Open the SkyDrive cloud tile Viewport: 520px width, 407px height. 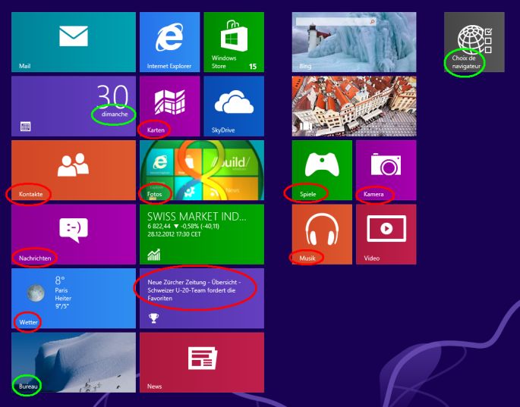(x=234, y=106)
